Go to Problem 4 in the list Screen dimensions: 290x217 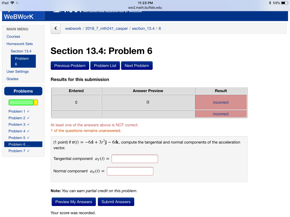[19, 131]
